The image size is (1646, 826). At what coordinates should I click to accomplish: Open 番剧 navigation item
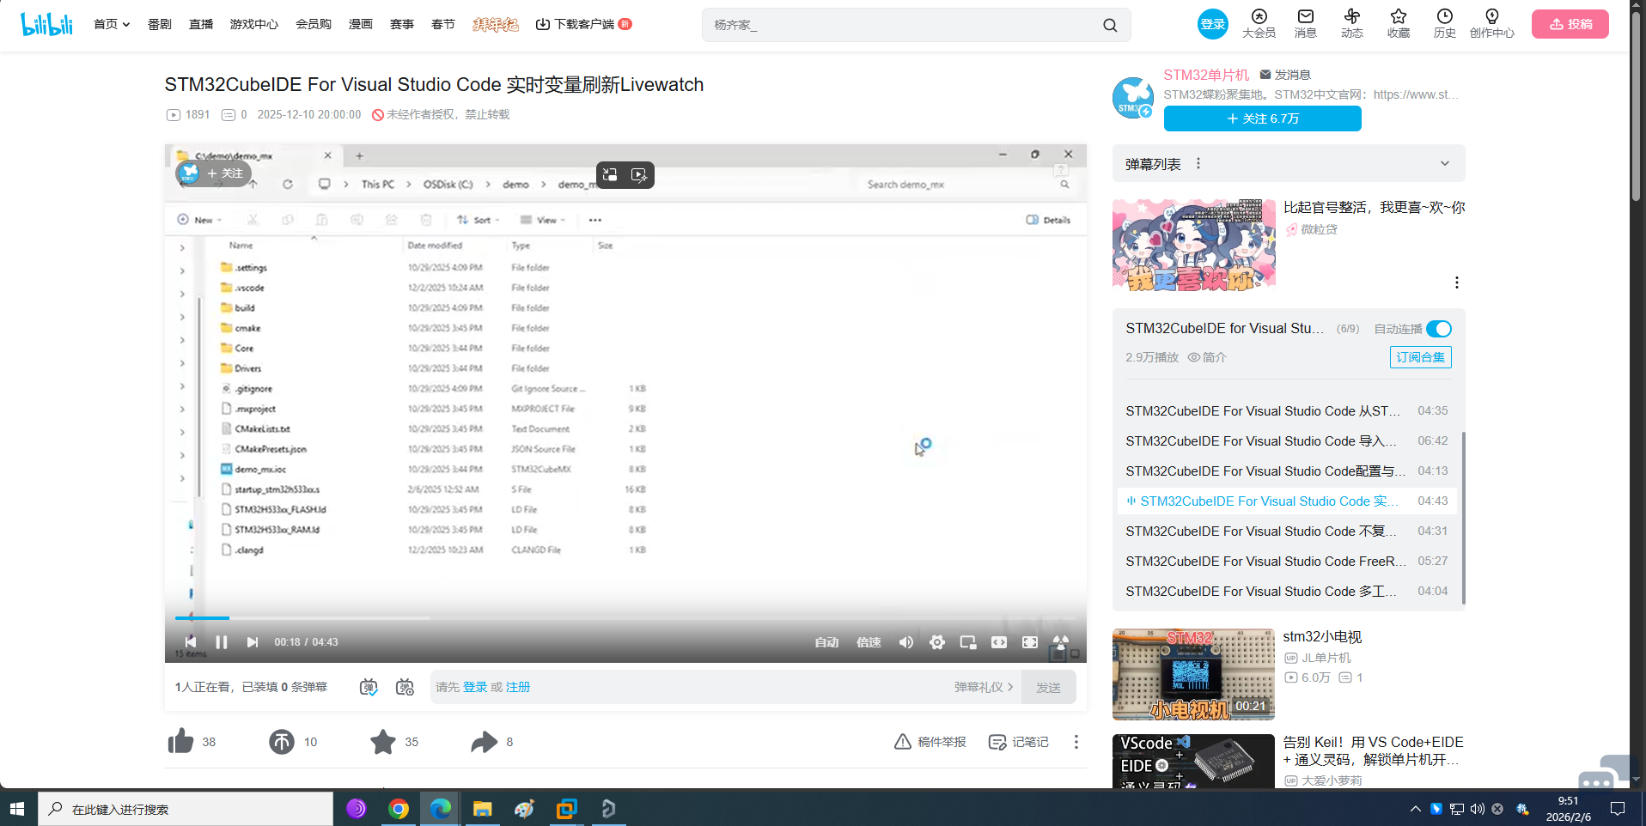(160, 24)
